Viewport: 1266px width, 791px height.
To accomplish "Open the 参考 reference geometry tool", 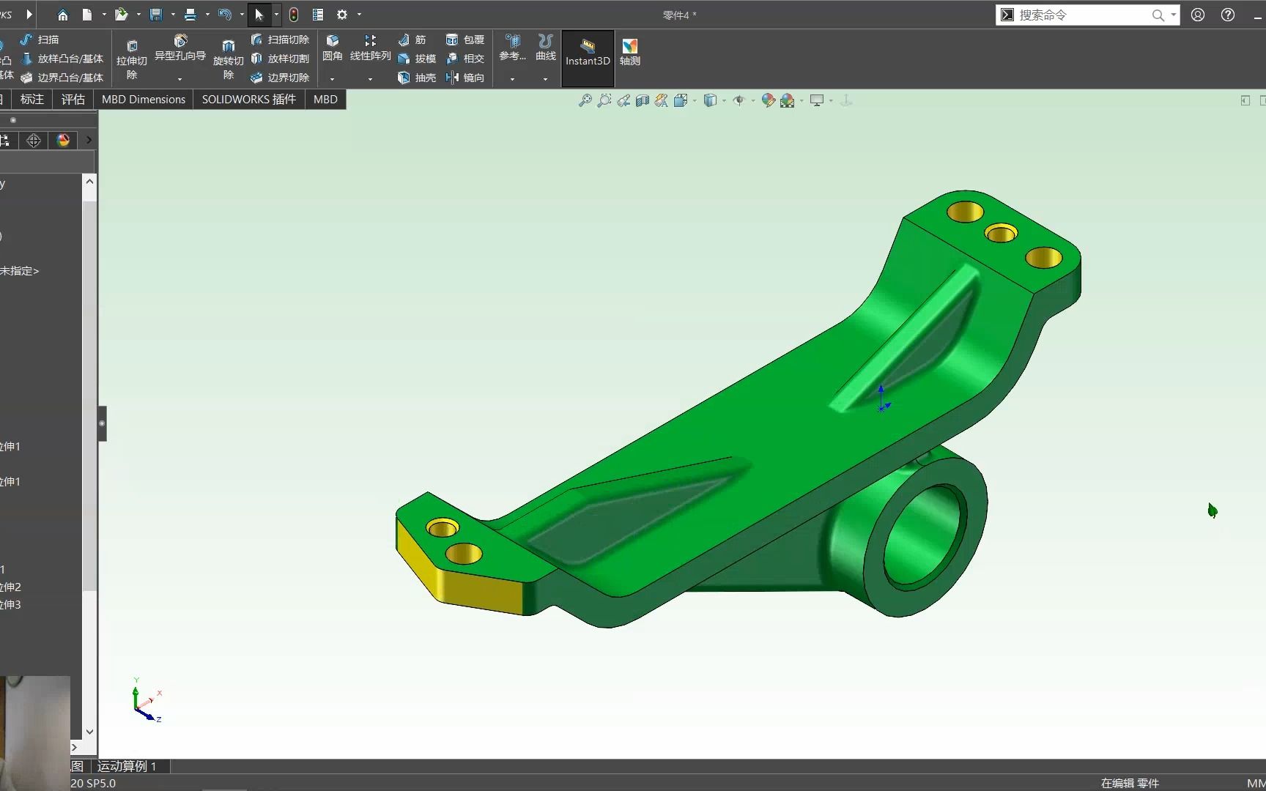I will pyautogui.click(x=513, y=48).
